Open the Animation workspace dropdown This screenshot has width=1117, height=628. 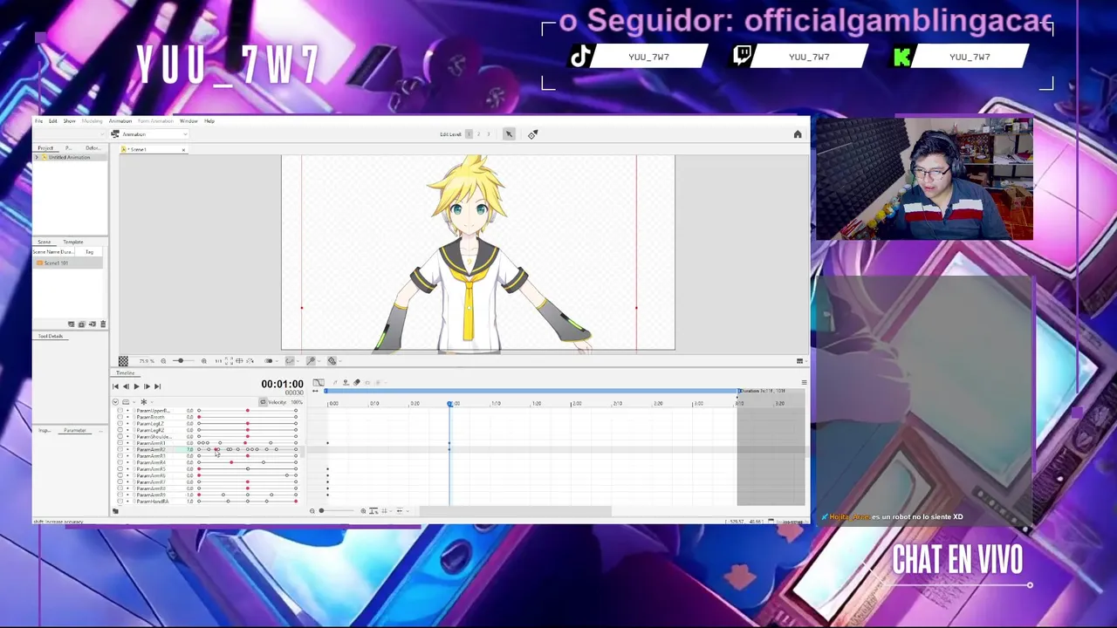[149, 134]
